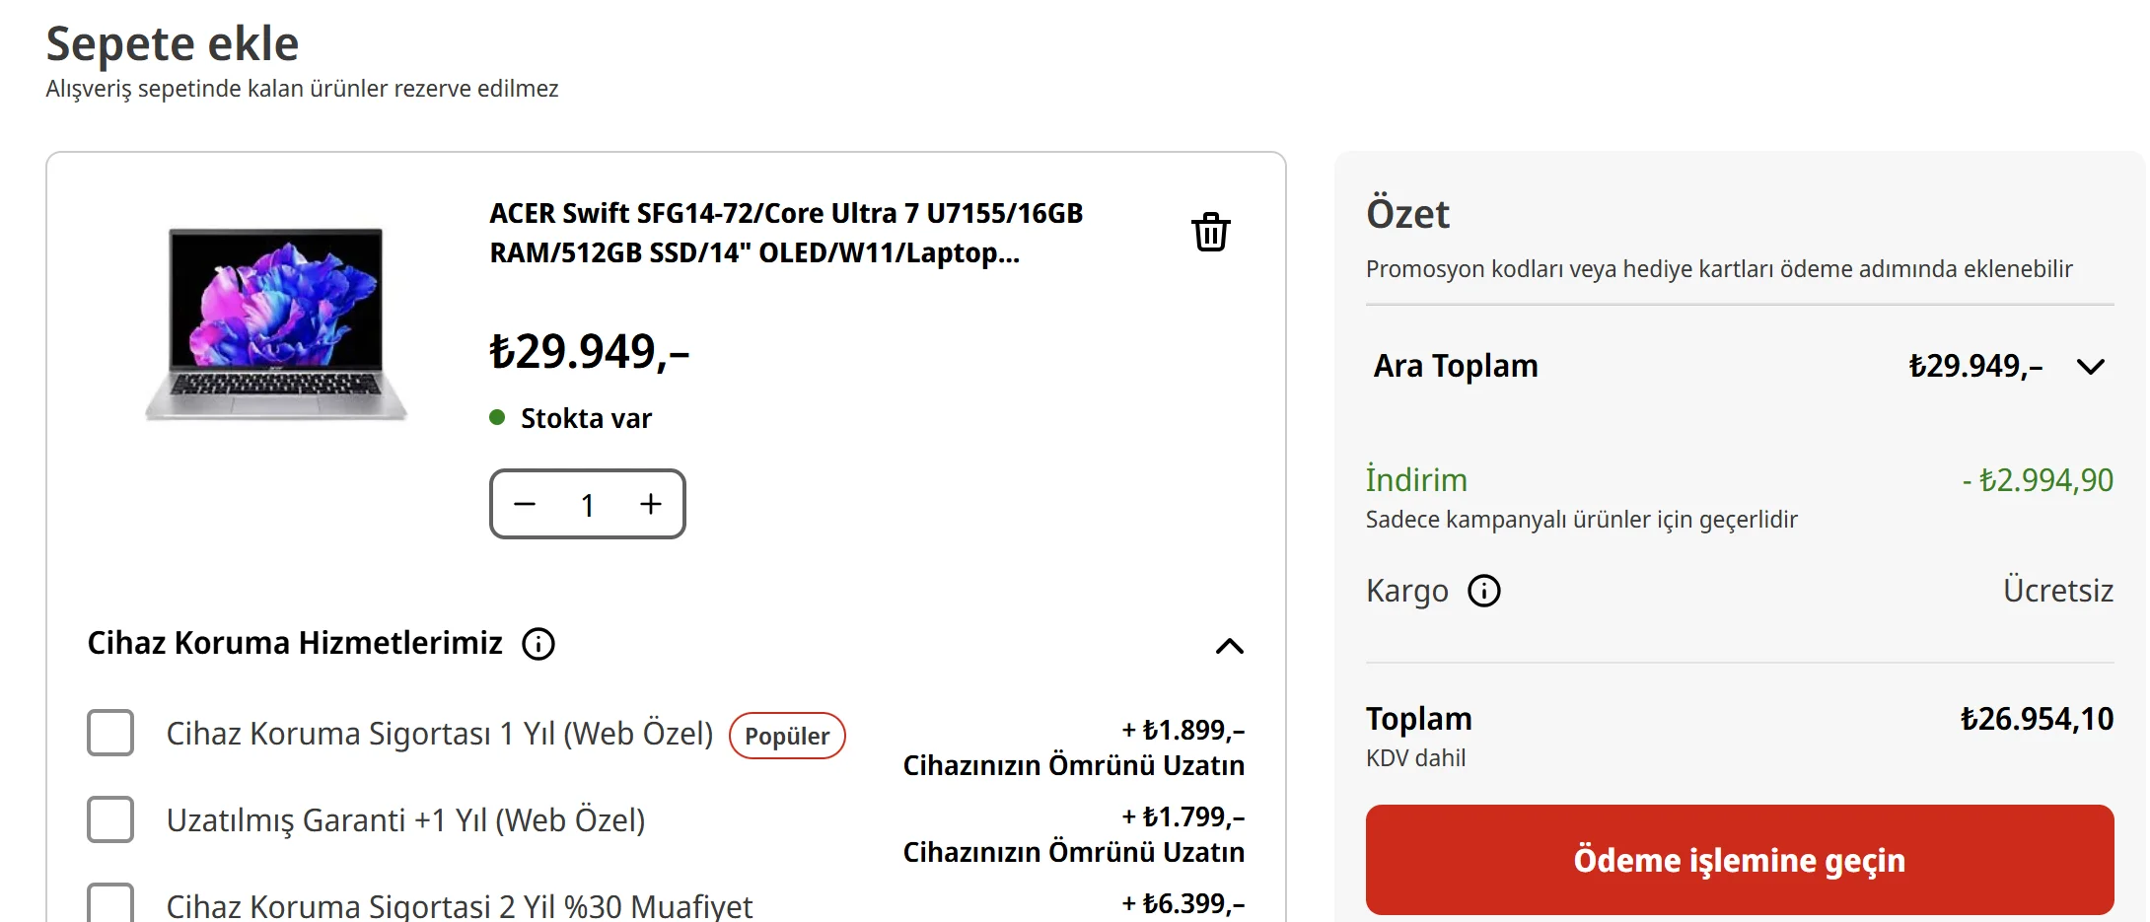
Task: Click the Ara Toplam row label
Action: 1456,366
